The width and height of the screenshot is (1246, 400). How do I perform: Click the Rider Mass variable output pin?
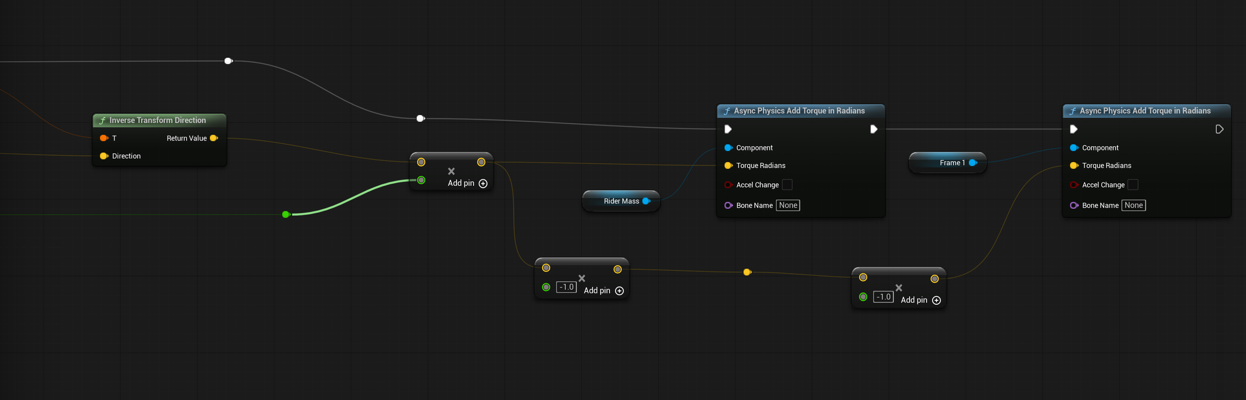646,201
